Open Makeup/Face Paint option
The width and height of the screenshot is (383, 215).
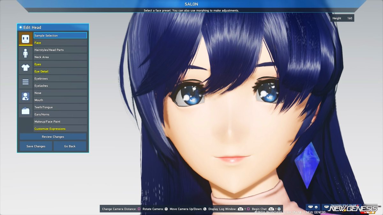click(x=60, y=121)
